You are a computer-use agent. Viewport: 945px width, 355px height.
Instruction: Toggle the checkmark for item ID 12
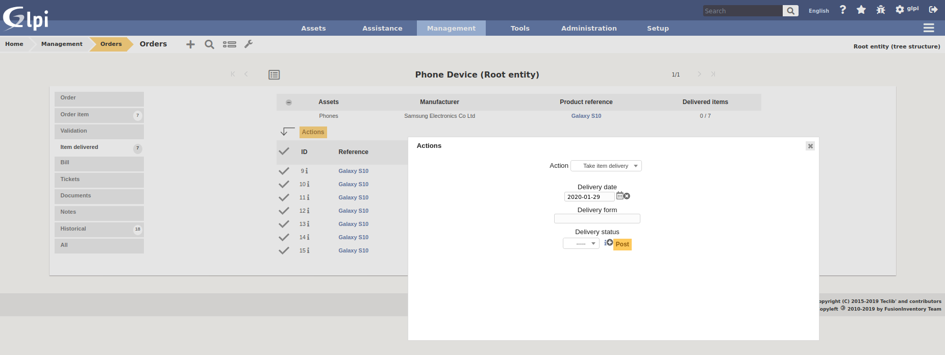[284, 211]
